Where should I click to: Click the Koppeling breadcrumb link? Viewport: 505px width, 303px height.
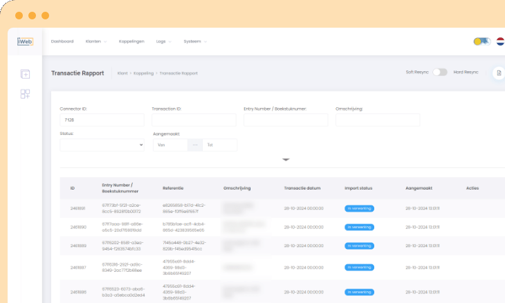click(143, 73)
